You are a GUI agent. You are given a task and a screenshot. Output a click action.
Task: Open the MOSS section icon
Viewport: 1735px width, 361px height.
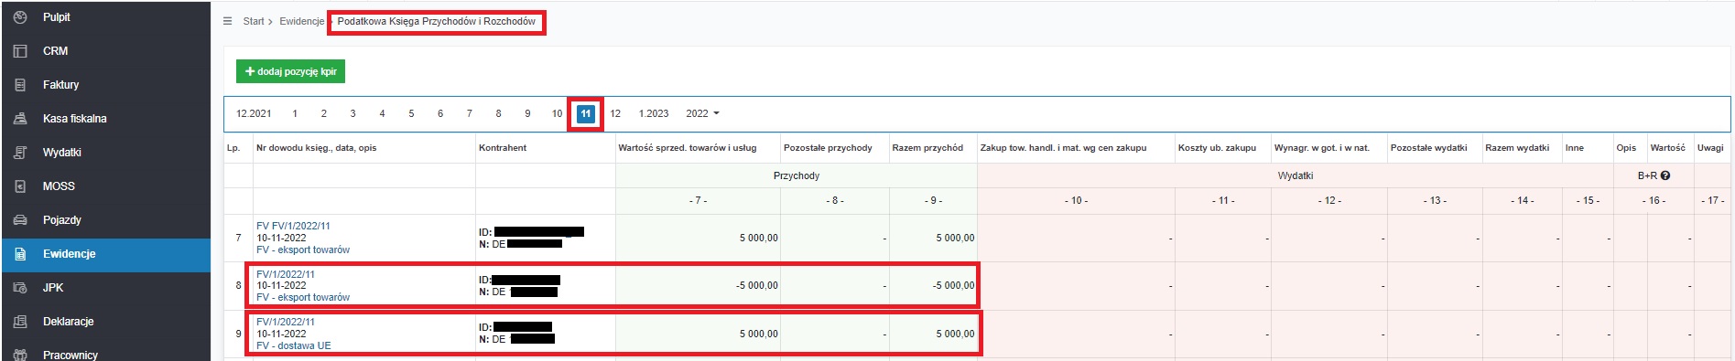(20, 186)
